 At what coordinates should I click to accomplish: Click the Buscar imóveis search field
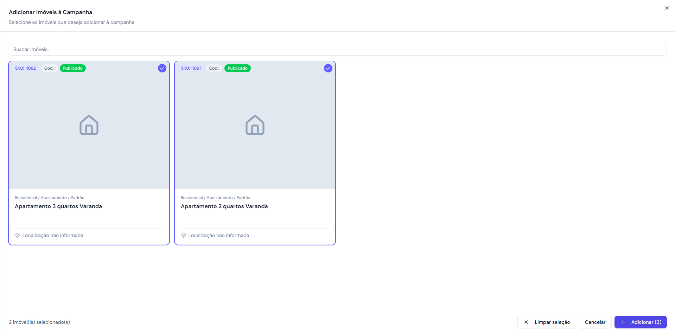[x=337, y=49]
